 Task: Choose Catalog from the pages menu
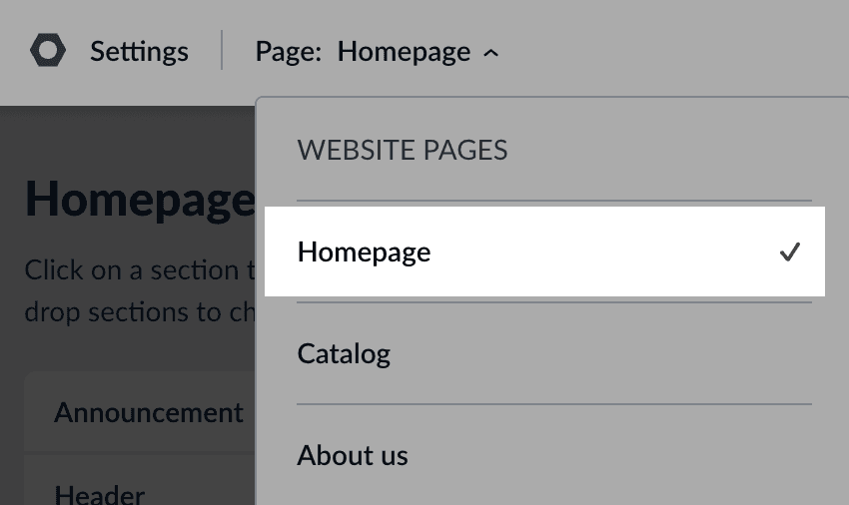[344, 354]
